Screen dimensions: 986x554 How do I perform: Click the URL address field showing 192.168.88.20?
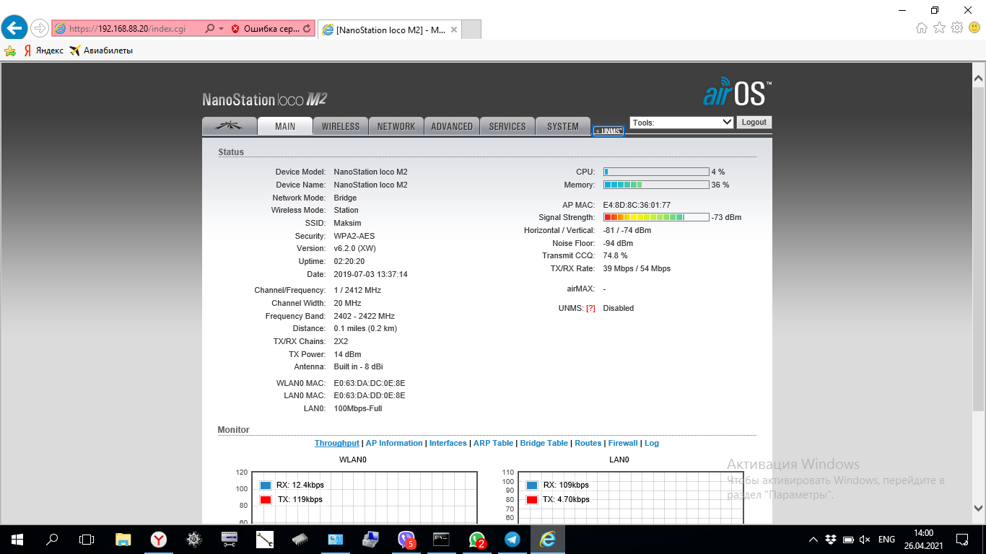click(127, 29)
